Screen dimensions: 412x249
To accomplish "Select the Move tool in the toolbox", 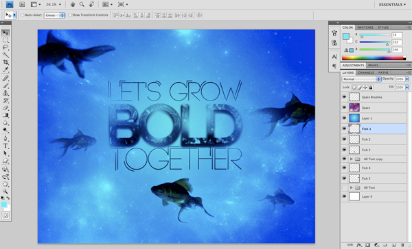I will coord(5,32).
